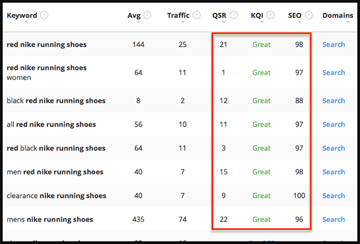Click the Traffic column header

point(178,16)
